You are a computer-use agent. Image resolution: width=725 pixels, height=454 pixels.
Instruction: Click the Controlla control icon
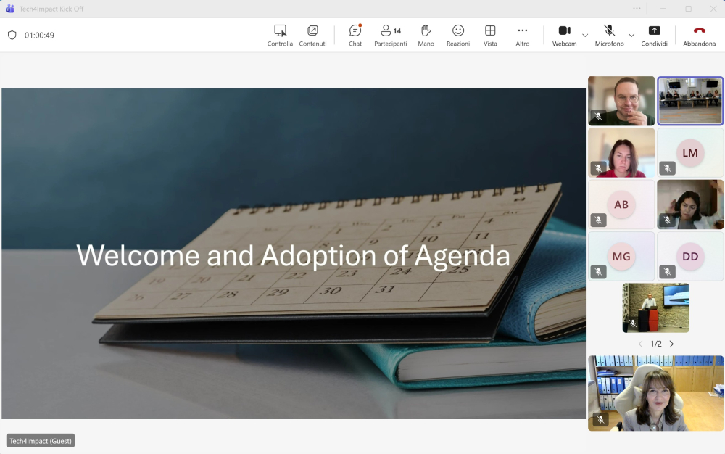coord(280,34)
